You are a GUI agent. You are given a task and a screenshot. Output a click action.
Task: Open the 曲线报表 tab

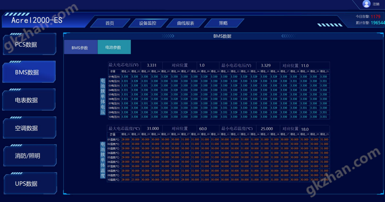click(x=186, y=23)
